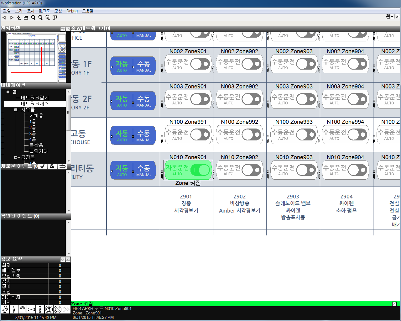
Task: Collapse the 경보 요약 panel with down arrow
Action: [x=63, y=260]
